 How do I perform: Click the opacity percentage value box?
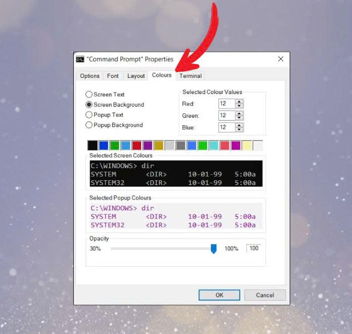(254, 248)
